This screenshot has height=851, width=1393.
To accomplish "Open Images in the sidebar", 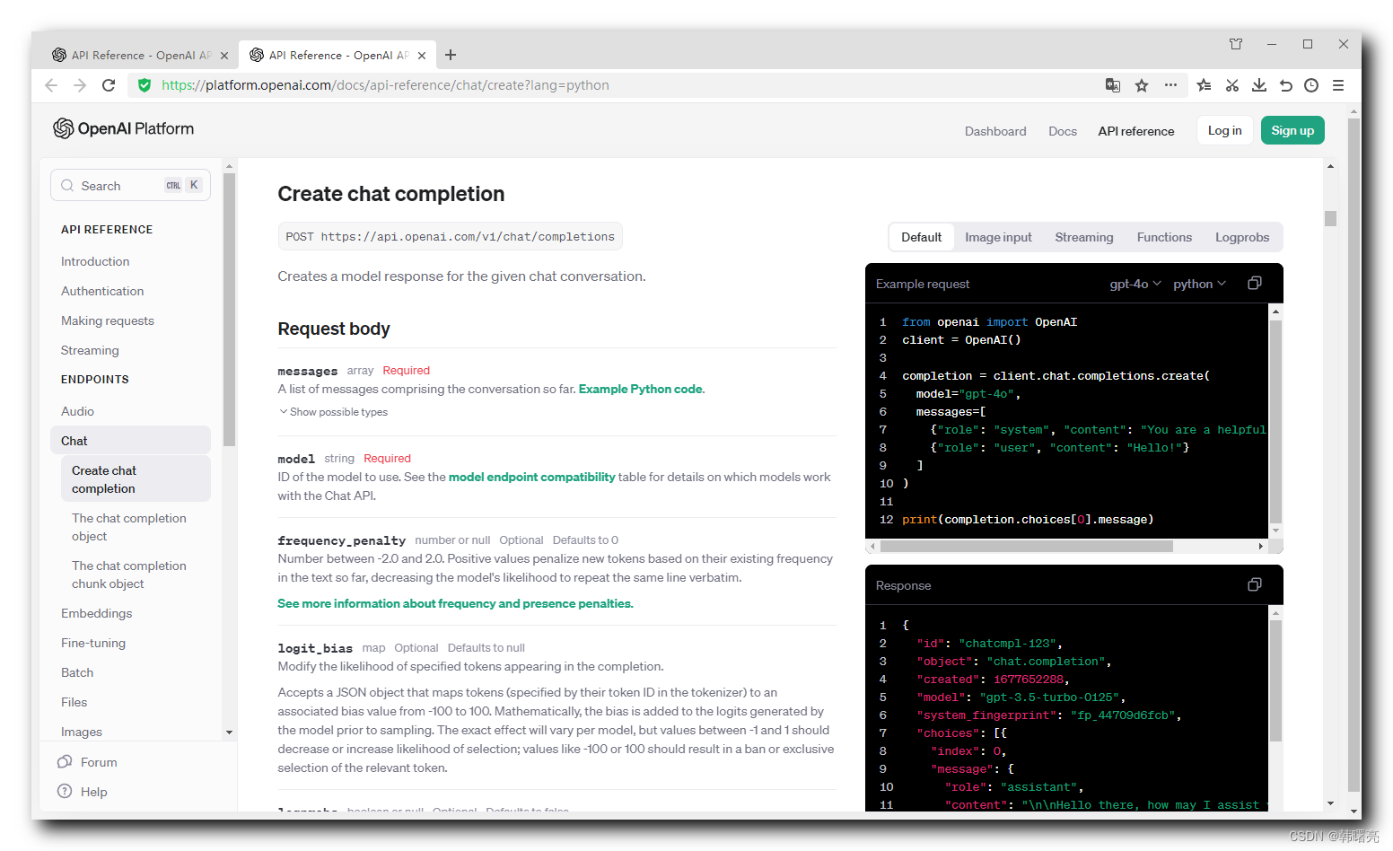I will pyautogui.click(x=82, y=732).
